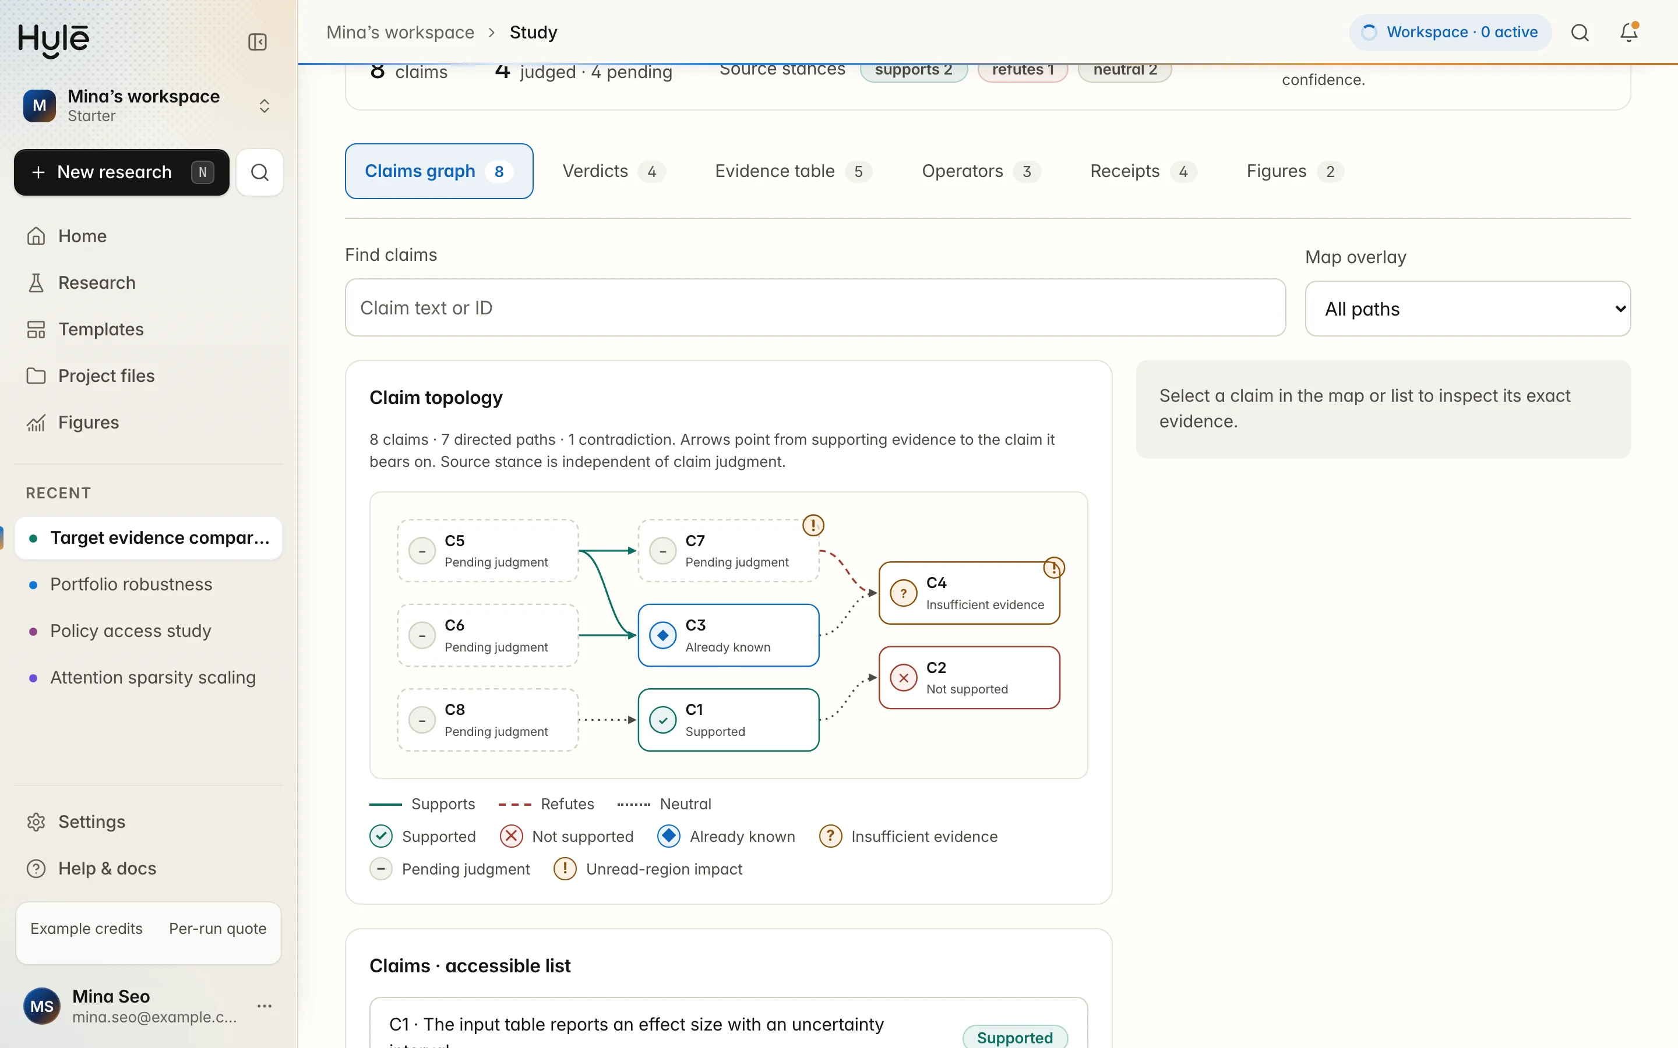Select the C1 Supported node

click(x=729, y=720)
